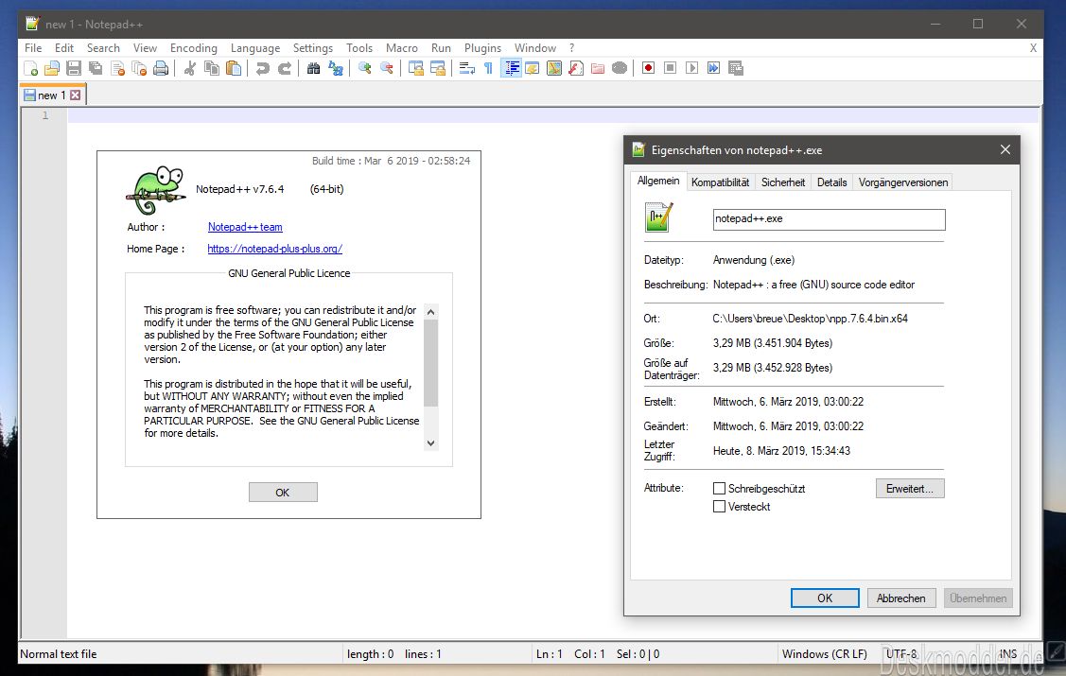Open Function List toolbar icon
Image resolution: width=1066 pixels, height=676 pixels.
tap(576, 68)
